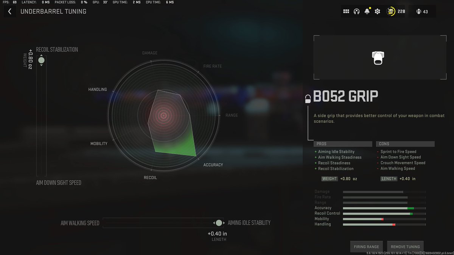
Task: Click the Recoil Steadiness pro
Action: click(334, 163)
